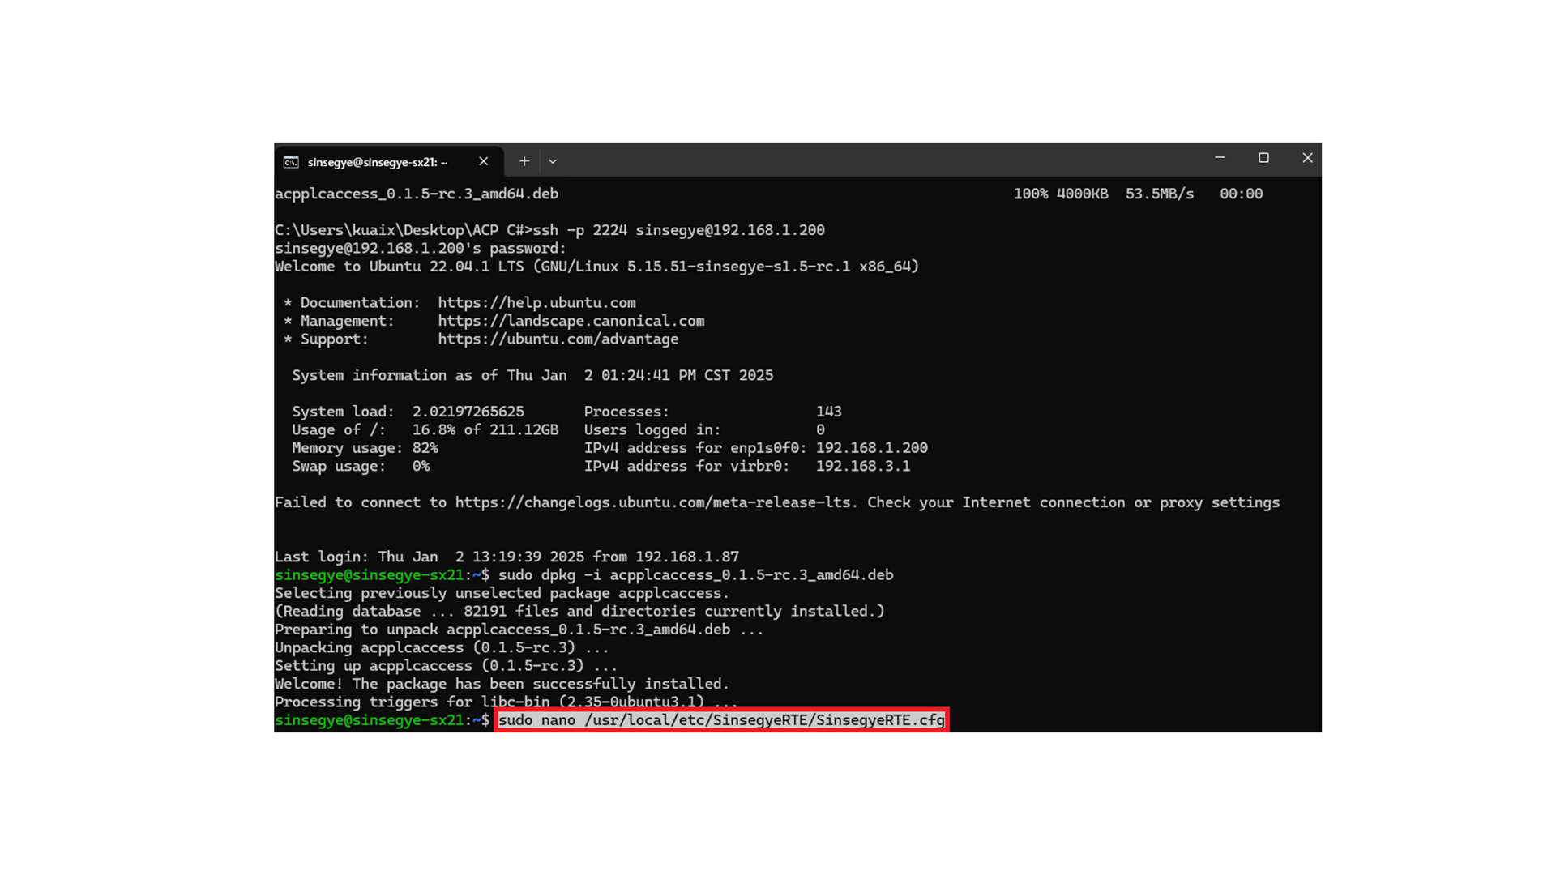Select the sinsegye@sinsegye-sx21 tab
Screen dimensions: 1556x875
(x=378, y=162)
